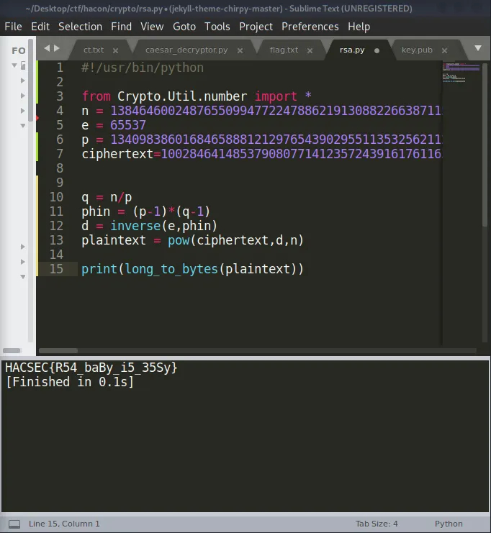Click the Line 15, Column 1 status text
The height and width of the screenshot is (533, 491).
tap(64, 524)
